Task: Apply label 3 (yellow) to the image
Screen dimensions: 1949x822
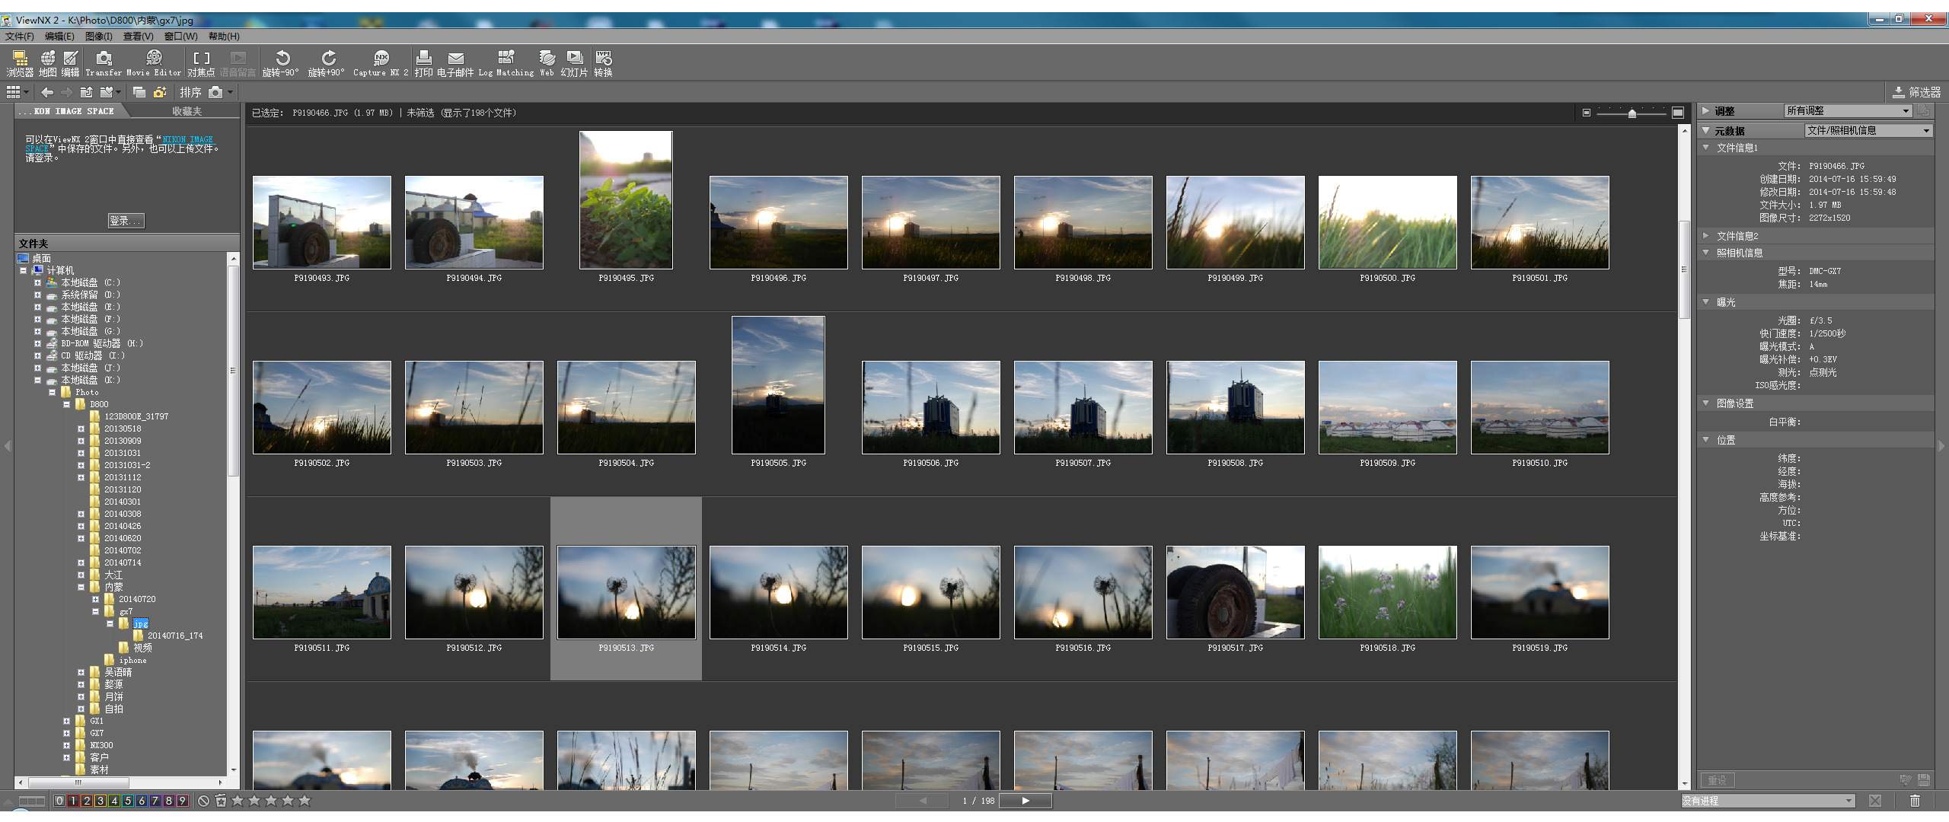Action: (x=100, y=801)
